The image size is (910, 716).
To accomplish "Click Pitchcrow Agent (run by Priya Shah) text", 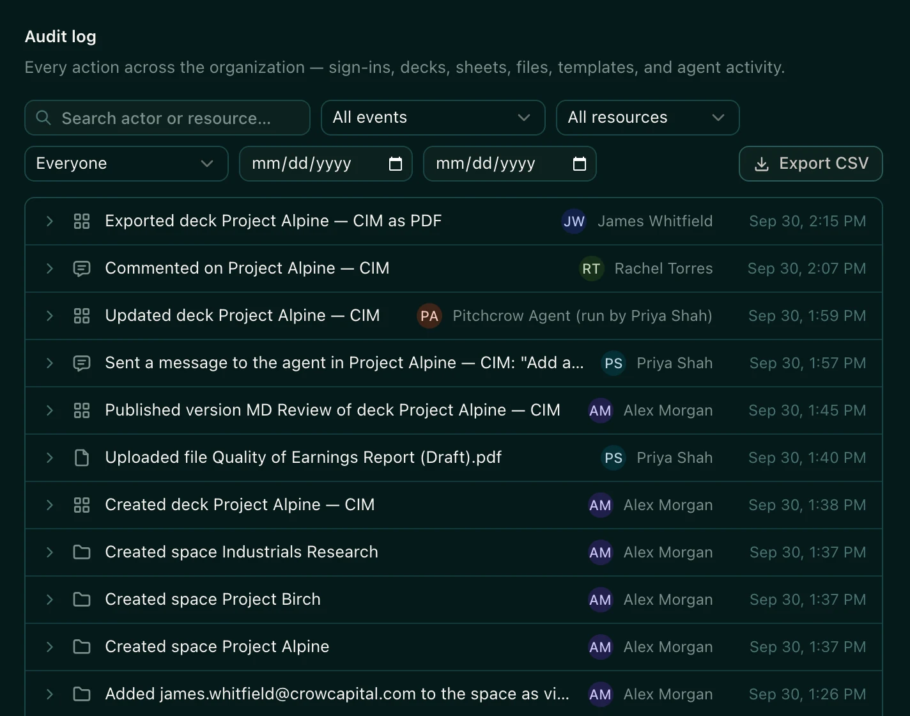I will pyautogui.click(x=582, y=316).
